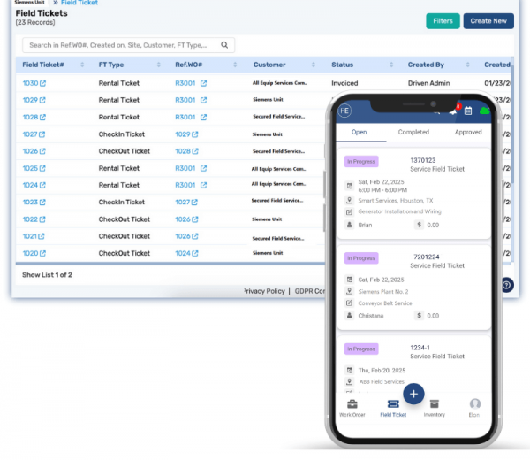530x460 pixels.
Task: Open external link icon beside ticket 1029
Action: click(x=42, y=100)
